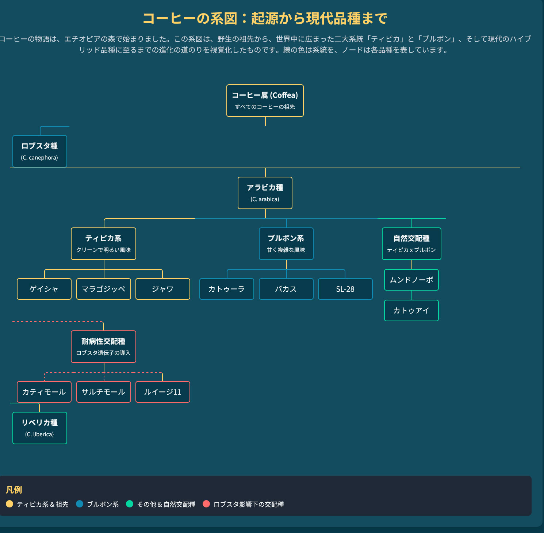Click the title コーヒーの系図：起源から現代品種まで

(x=265, y=19)
